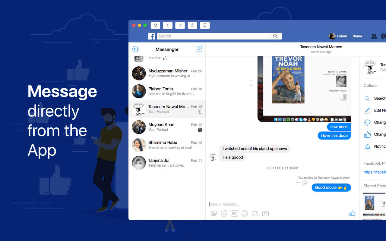The height and width of the screenshot is (241, 386).
Task: Click 'I watched one of his stand up shows'
Action: pyautogui.click(x=255, y=149)
